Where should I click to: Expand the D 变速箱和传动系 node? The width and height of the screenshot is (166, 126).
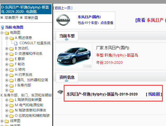tap(7, 54)
